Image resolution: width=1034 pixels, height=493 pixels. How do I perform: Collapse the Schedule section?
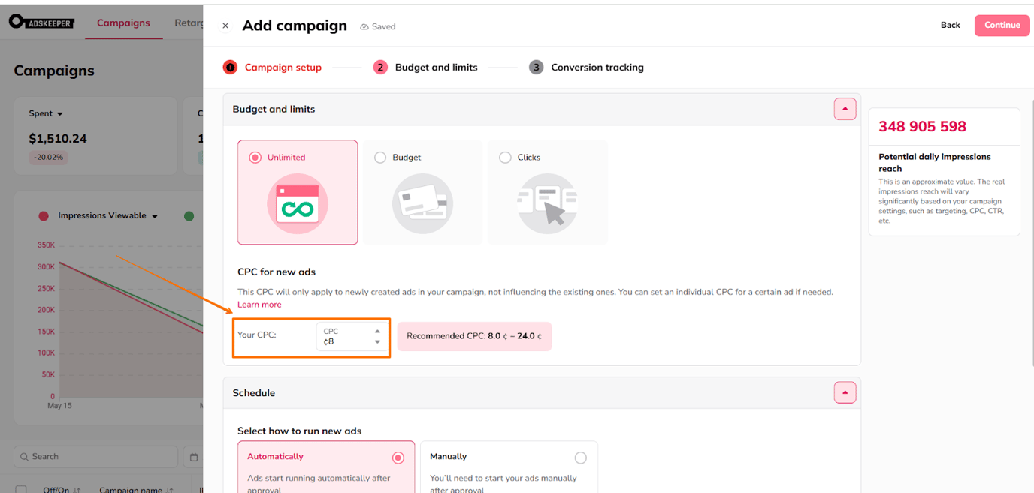tap(845, 392)
